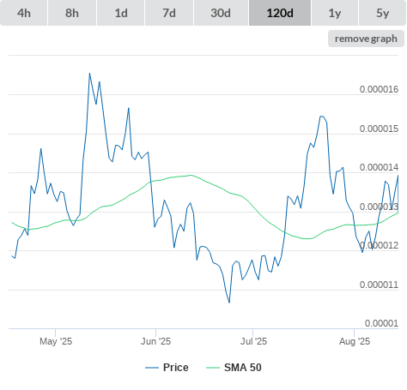Screen dimensions: 407x390
Task: Click the blue Price legend line marker
Action: click(152, 368)
